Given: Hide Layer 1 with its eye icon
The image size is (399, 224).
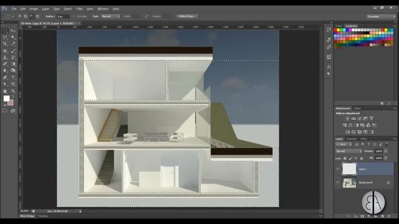Looking at the screenshot, I should coord(338,169).
